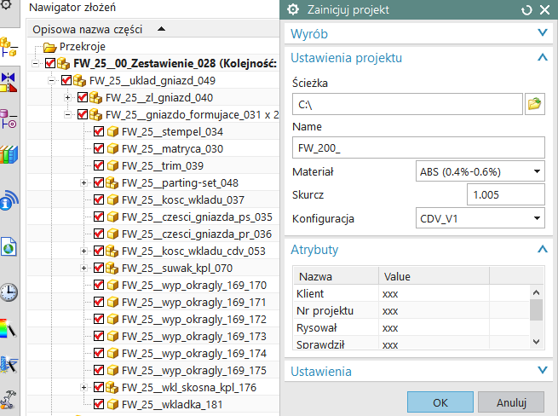Uncheck FW_25__uklad_gniazd_049 checkbox
The image size is (558, 416).
[x=66, y=80]
